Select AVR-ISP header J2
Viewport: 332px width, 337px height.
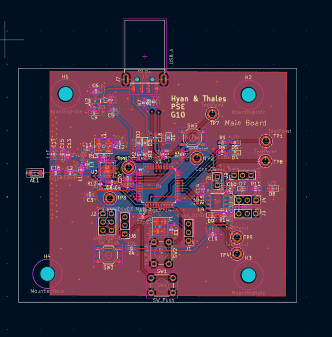pos(107,222)
